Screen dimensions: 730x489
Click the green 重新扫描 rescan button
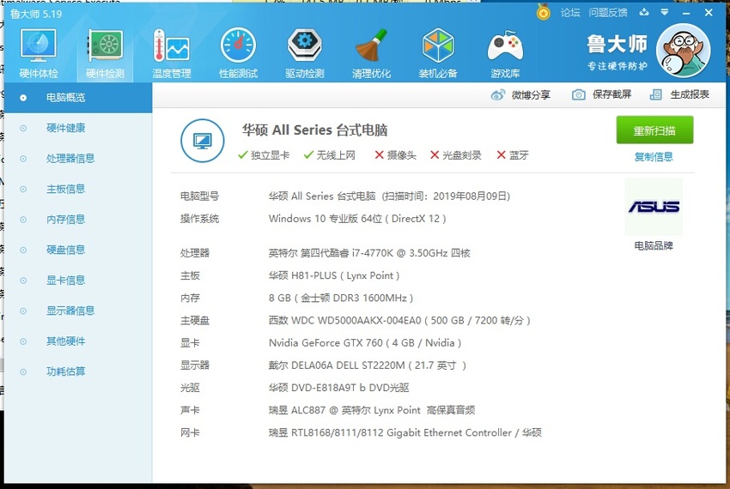[654, 130]
